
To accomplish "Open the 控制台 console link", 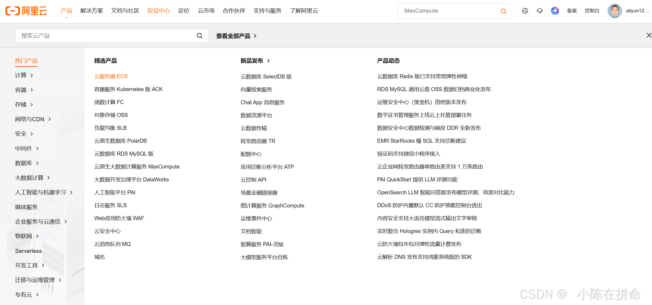I will pyautogui.click(x=592, y=11).
